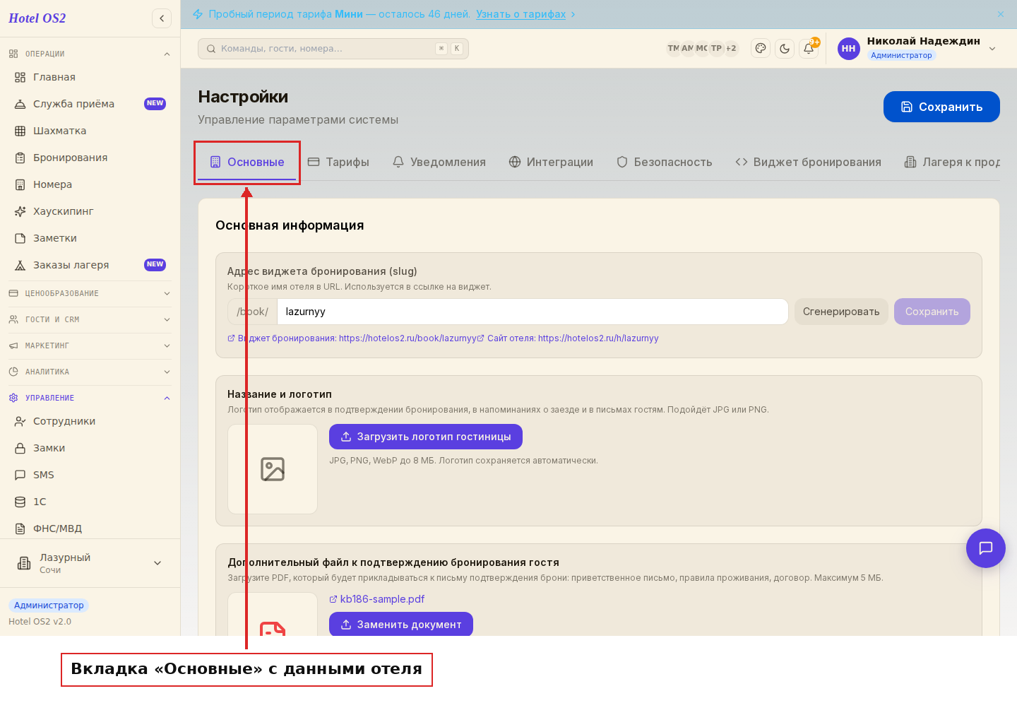This screenshot has width=1017, height=703.
Task: Open the theme palette icon
Action: pyautogui.click(x=761, y=49)
